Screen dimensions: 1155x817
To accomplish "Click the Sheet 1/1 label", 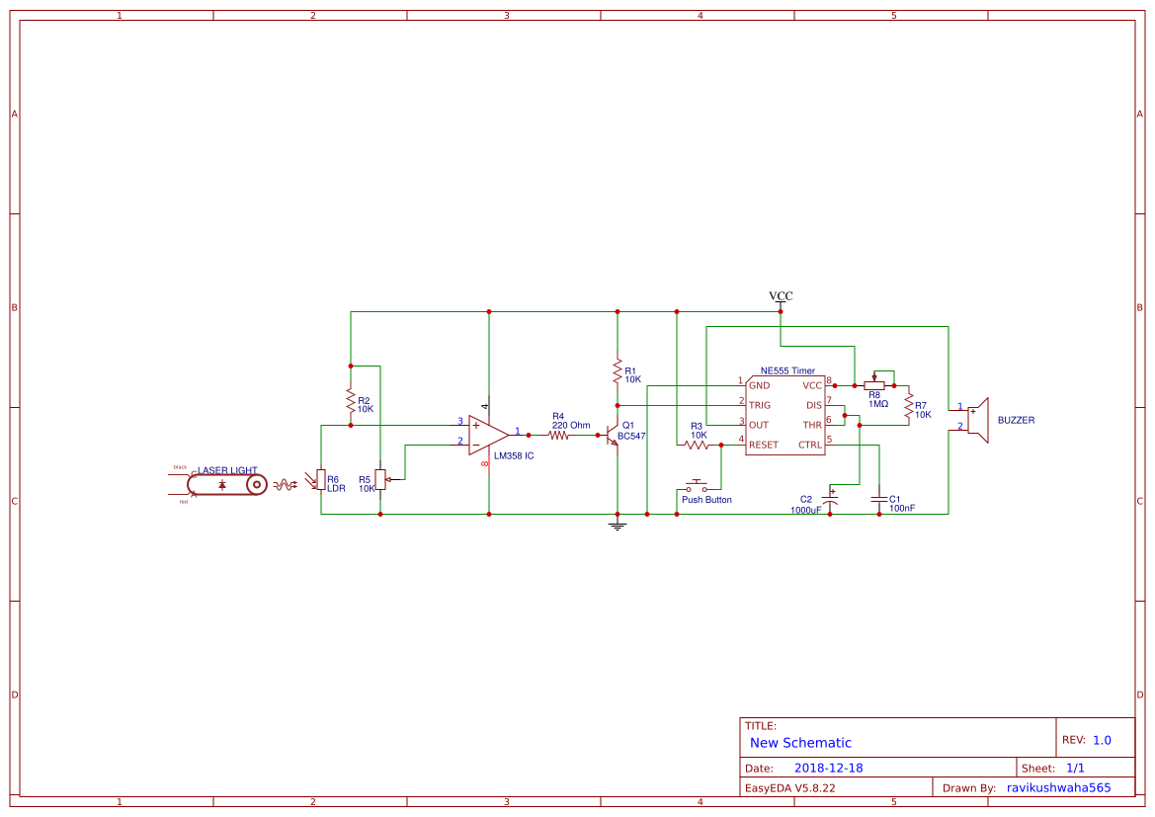I will [x=1054, y=767].
